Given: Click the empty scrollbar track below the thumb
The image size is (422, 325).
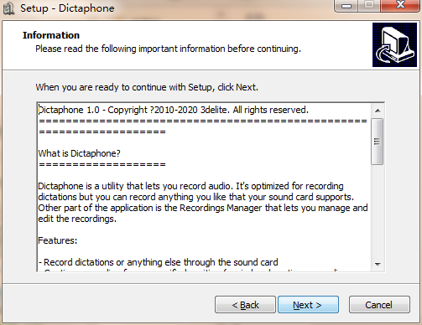Looking at the screenshot, I should click(x=378, y=211).
